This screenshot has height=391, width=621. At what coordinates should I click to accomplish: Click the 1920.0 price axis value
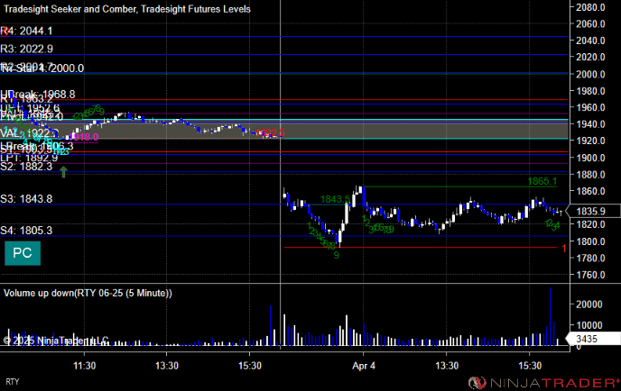pos(590,141)
